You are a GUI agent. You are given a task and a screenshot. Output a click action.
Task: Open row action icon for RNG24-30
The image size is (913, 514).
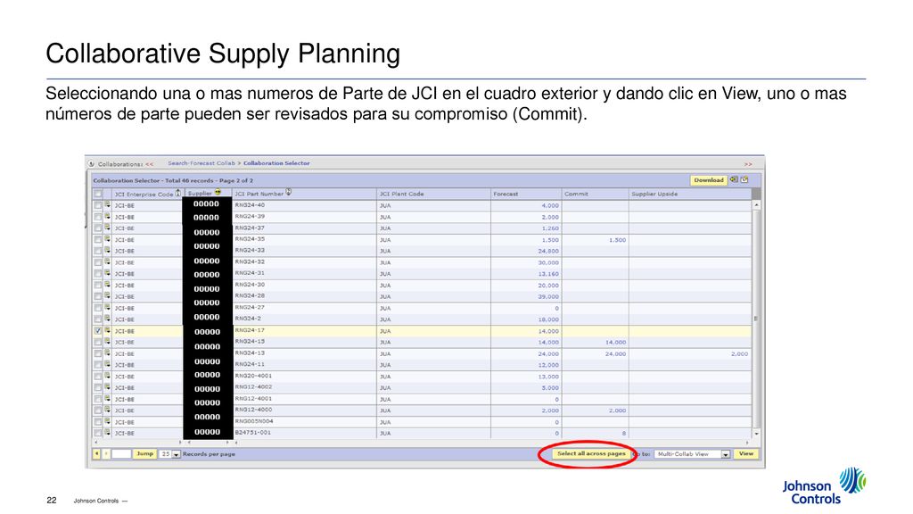coord(108,285)
